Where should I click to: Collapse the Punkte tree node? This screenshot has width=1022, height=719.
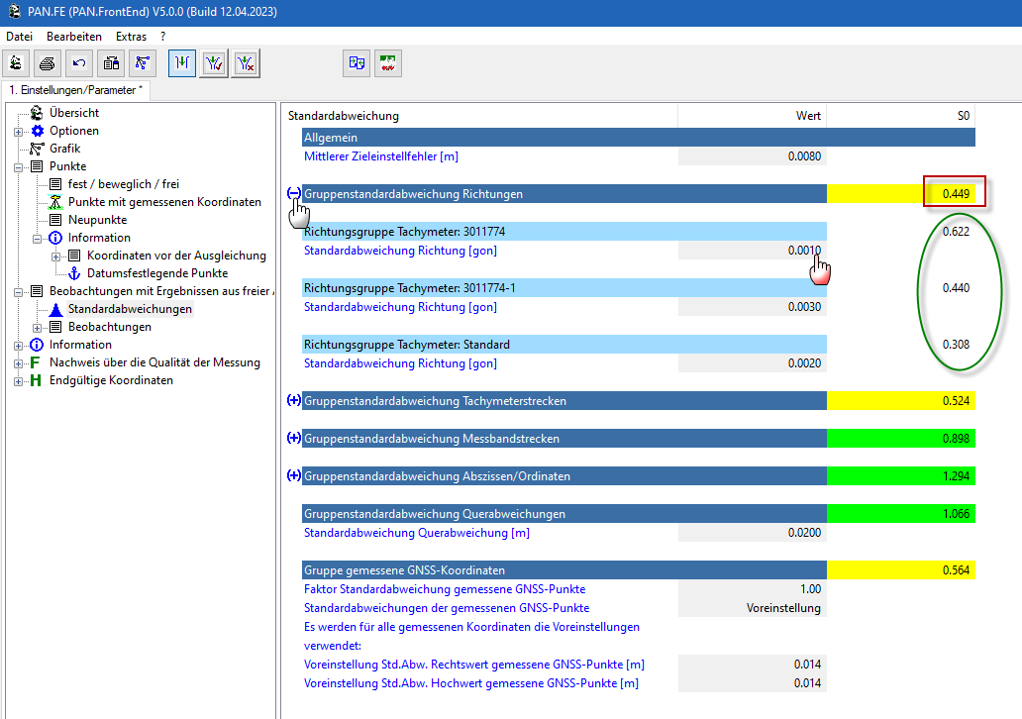(x=19, y=166)
